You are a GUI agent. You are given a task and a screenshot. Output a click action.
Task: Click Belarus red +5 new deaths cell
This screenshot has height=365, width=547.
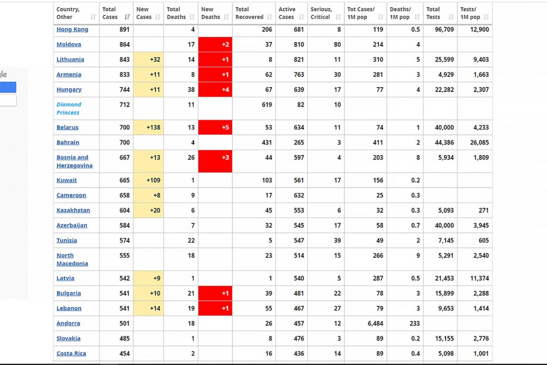coord(215,127)
